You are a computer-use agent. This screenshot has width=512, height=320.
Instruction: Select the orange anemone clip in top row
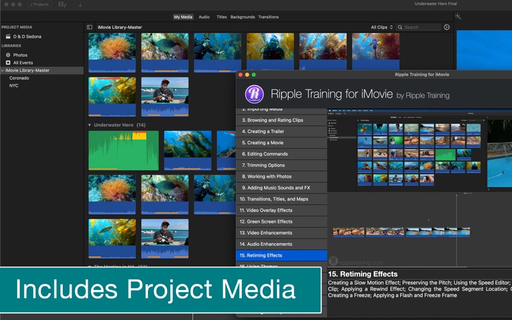point(112,52)
